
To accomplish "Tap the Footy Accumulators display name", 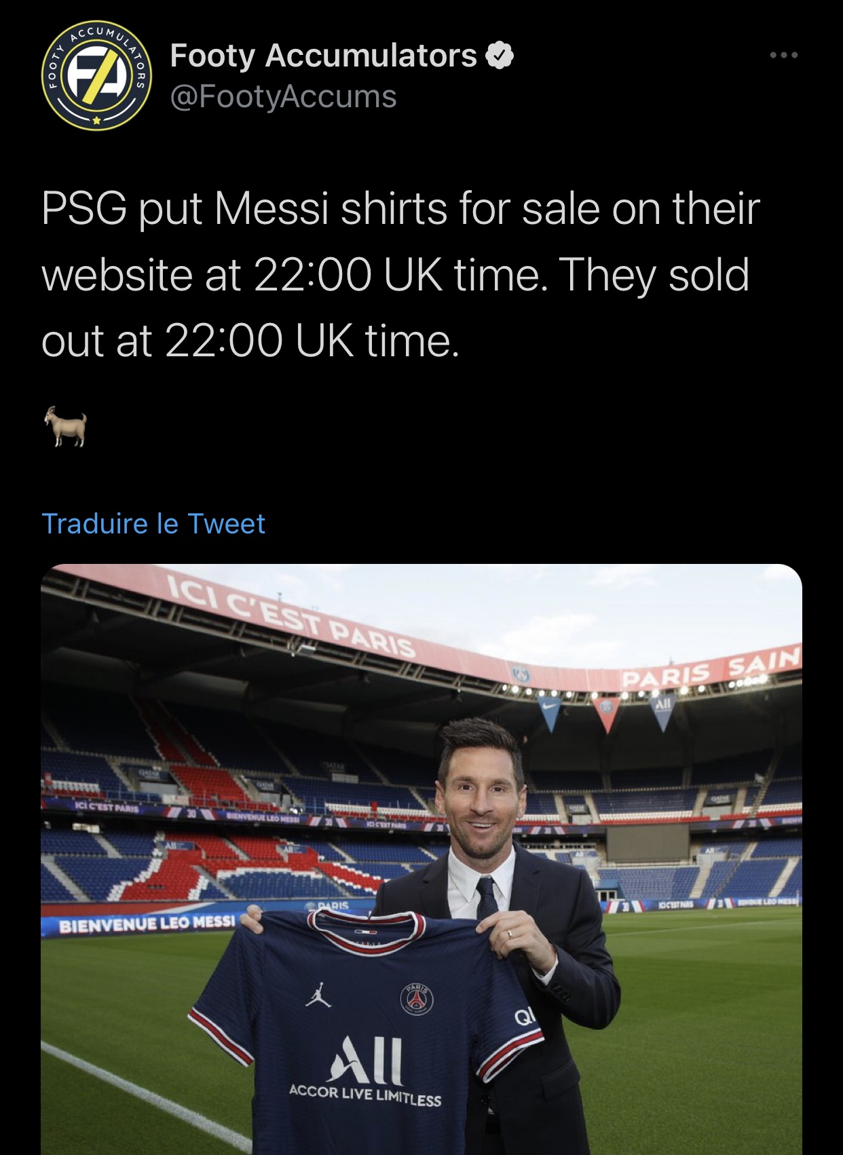I will tap(324, 56).
